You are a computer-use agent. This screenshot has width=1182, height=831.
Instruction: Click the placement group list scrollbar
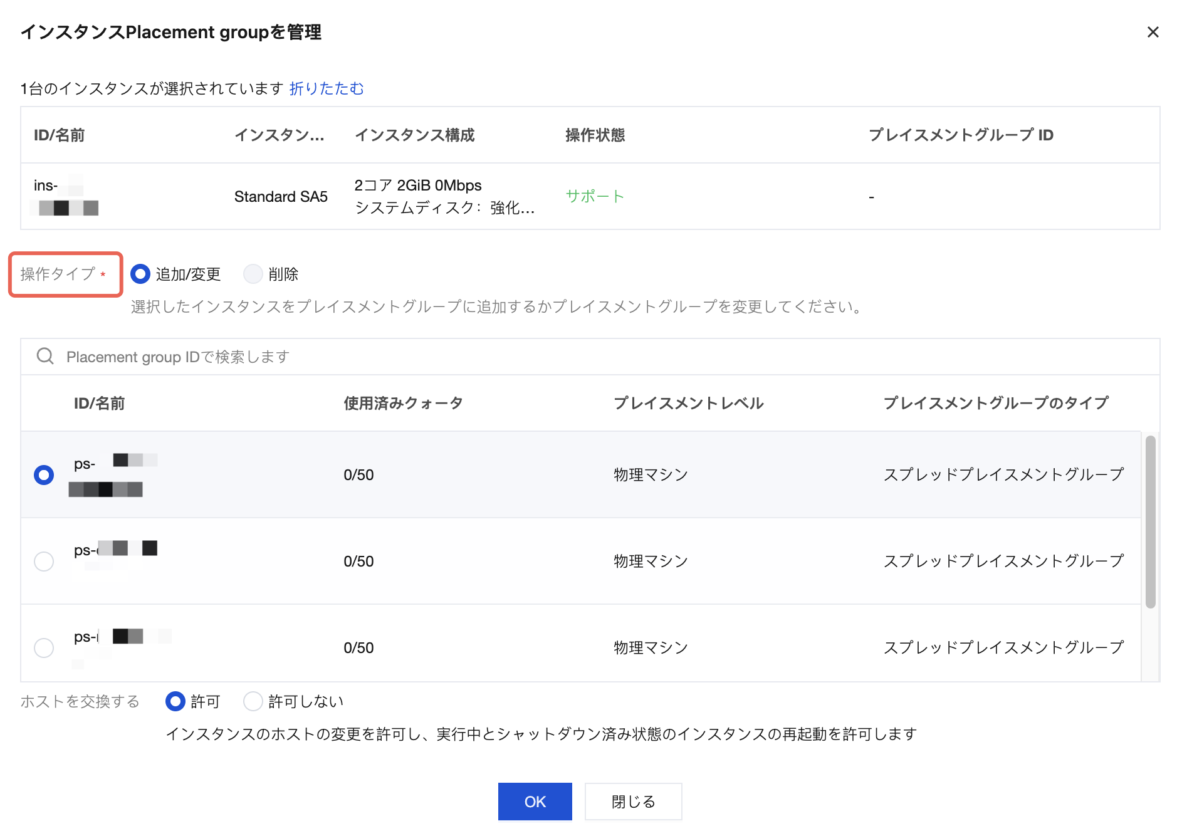(1150, 521)
